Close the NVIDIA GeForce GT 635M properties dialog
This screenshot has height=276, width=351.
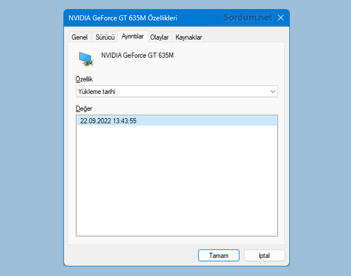[281, 18]
